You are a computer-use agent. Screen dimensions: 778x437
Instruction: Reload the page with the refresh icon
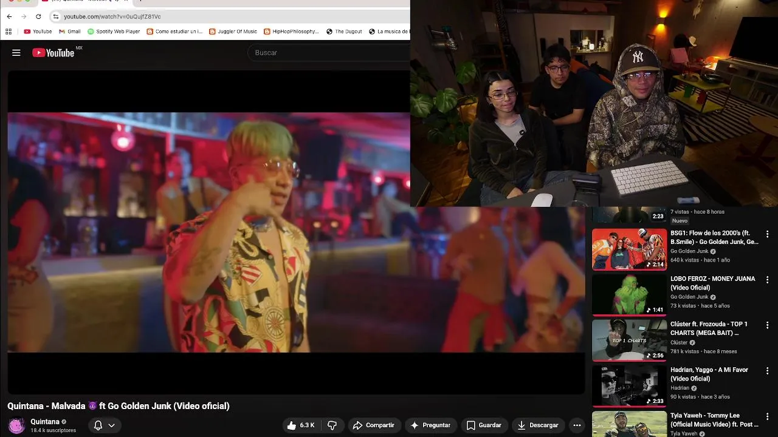click(x=39, y=16)
